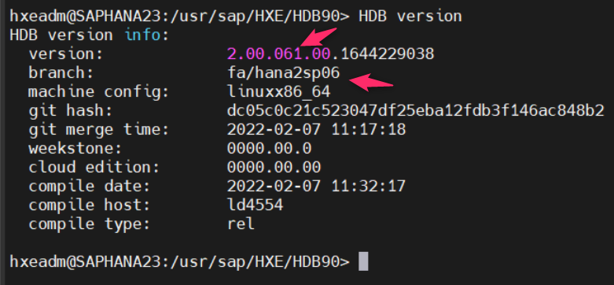614x285 pixels.
Task: Click the bottom hxeadm@SAPHANA23 prompt
Action: pyautogui.click(x=179, y=262)
